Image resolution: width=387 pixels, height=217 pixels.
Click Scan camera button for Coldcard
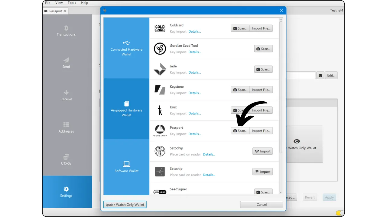[240, 28]
